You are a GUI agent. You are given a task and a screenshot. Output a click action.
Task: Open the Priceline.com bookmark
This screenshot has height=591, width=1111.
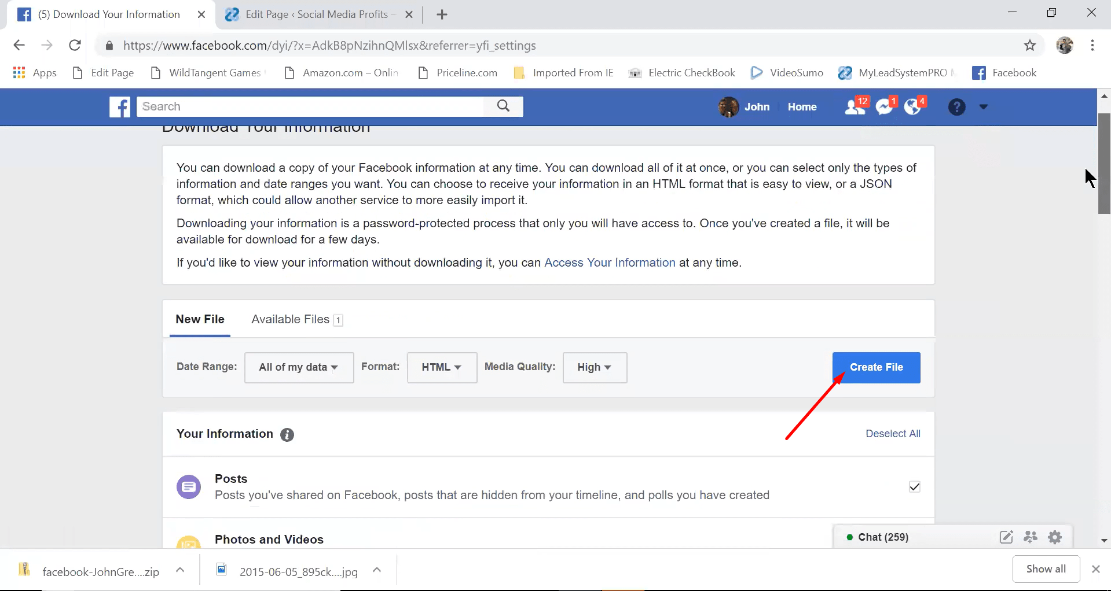coord(458,73)
